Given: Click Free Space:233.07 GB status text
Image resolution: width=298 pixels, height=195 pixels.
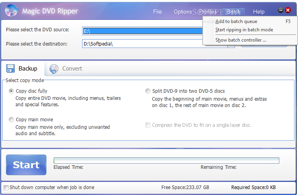Looking at the screenshot, I should click(185, 187).
